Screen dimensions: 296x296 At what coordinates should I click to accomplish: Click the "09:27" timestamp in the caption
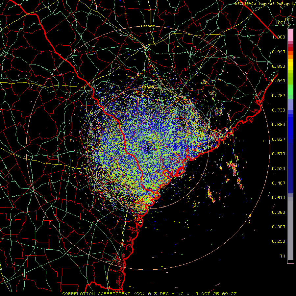[229, 294]
